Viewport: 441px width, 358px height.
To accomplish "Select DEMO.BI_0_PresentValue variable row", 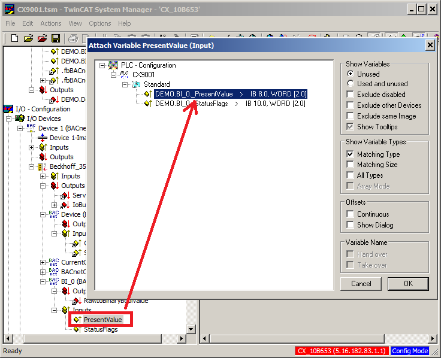I will 231,94.
